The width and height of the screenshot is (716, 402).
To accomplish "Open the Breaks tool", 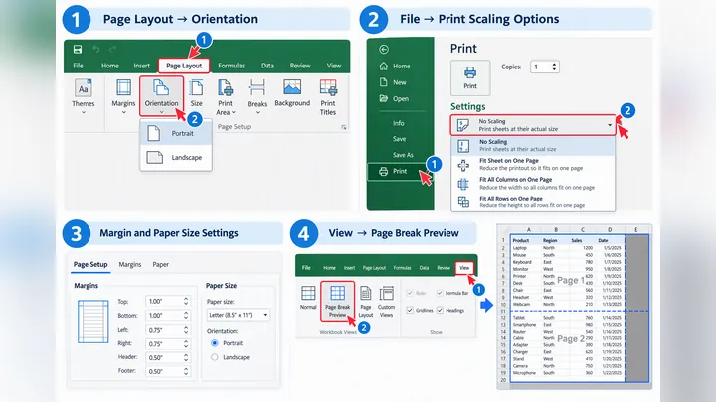I will [x=257, y=96].
